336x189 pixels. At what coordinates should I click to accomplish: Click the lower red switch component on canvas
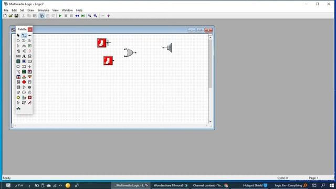tap(108, 61)
